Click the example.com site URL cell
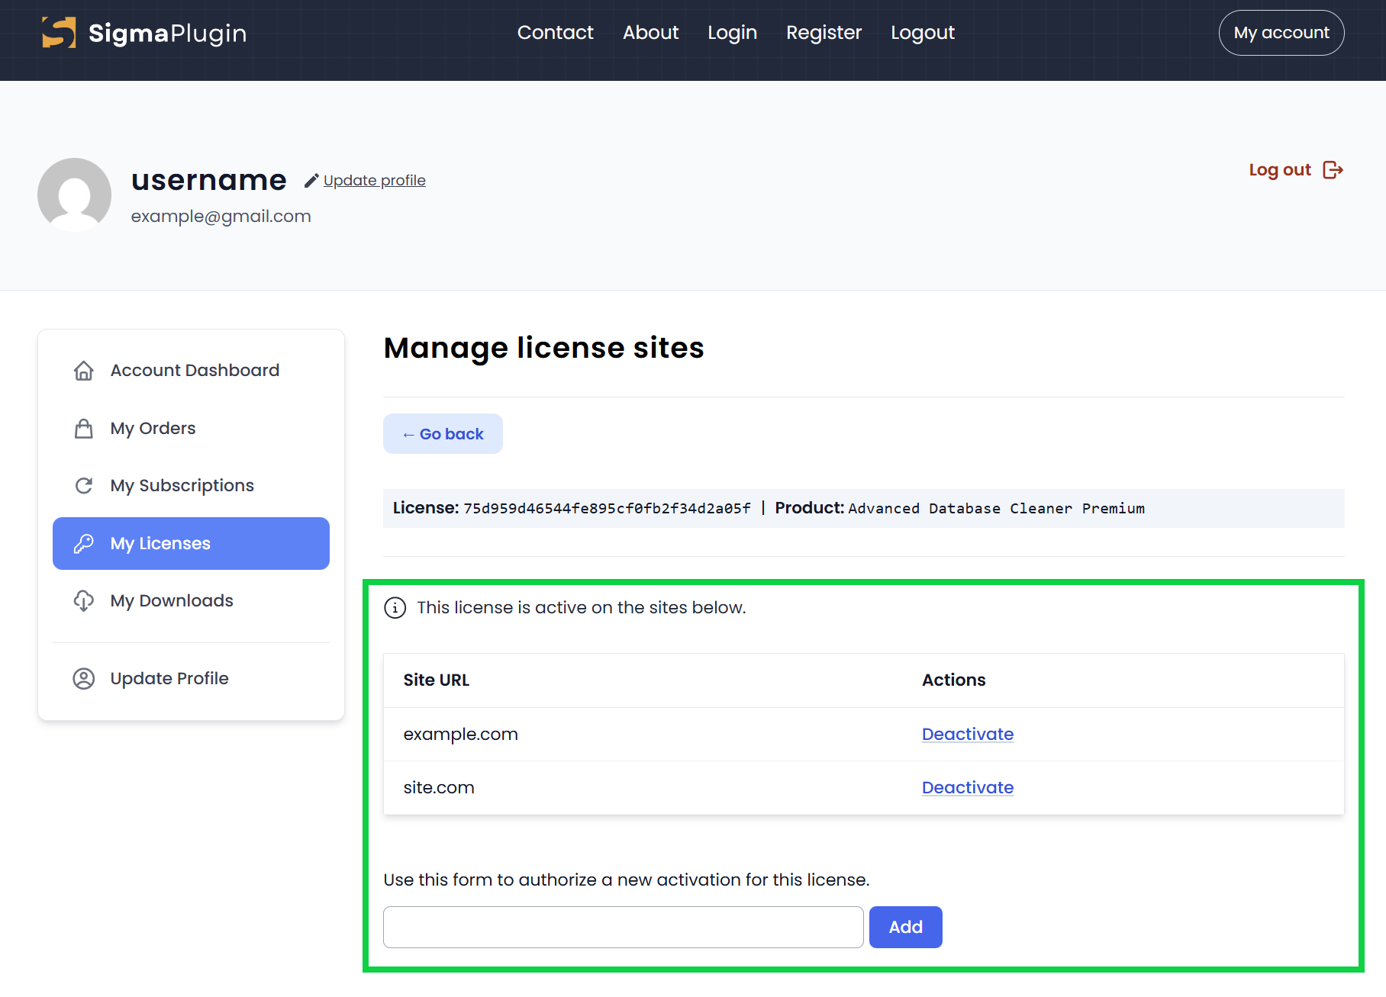Viewport: 1386px width, 997px height. coord(460,735)
